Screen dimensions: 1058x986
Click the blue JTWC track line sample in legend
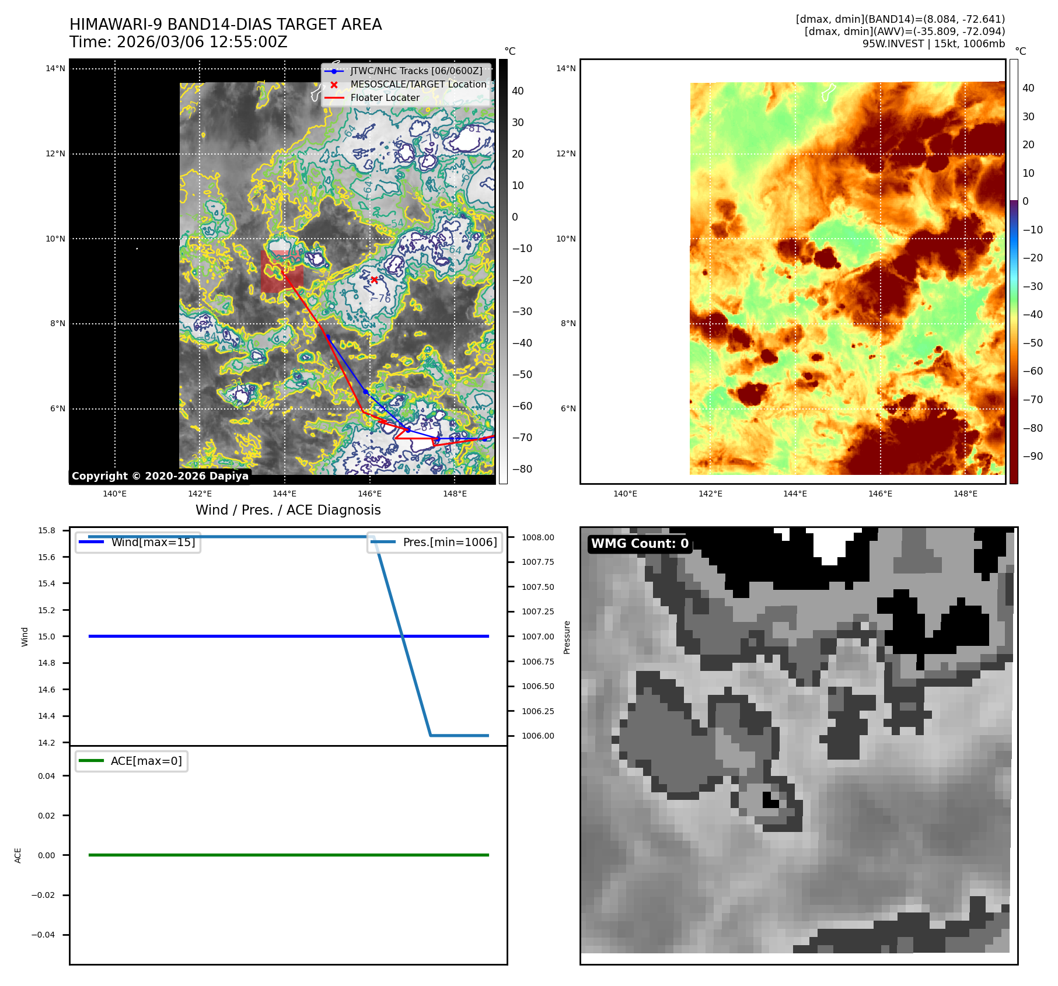[x=334, y=71]
